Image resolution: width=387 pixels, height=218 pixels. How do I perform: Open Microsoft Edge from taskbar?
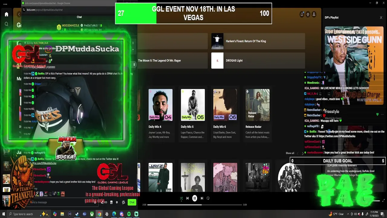pyautogui.click(x=114, y=214)
